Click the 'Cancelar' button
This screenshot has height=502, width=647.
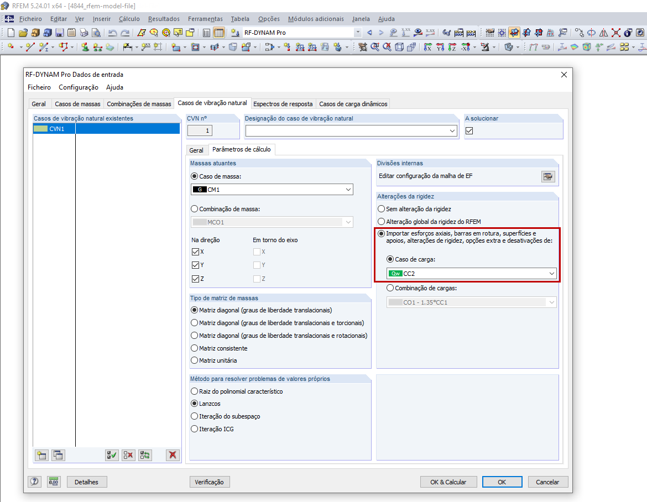point(547,482)
